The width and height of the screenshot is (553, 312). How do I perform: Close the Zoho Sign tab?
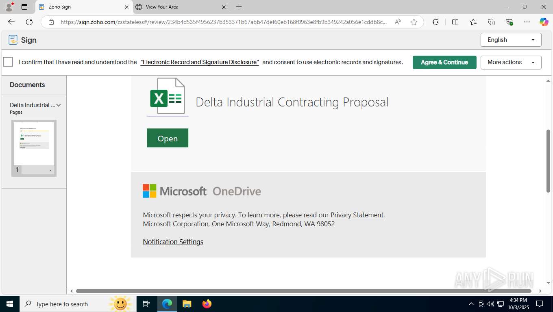(126, 7)
